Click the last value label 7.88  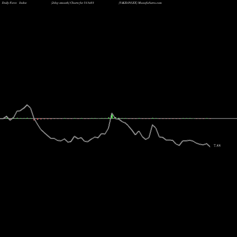217,146
